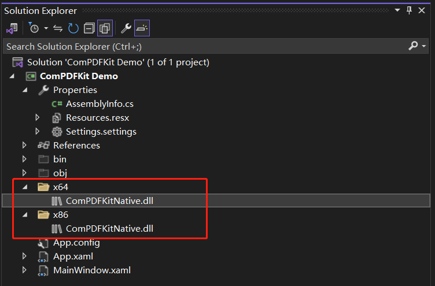Select MainWindow.xaml file
This screenshot has height=286, width=435.
[92, 270]
